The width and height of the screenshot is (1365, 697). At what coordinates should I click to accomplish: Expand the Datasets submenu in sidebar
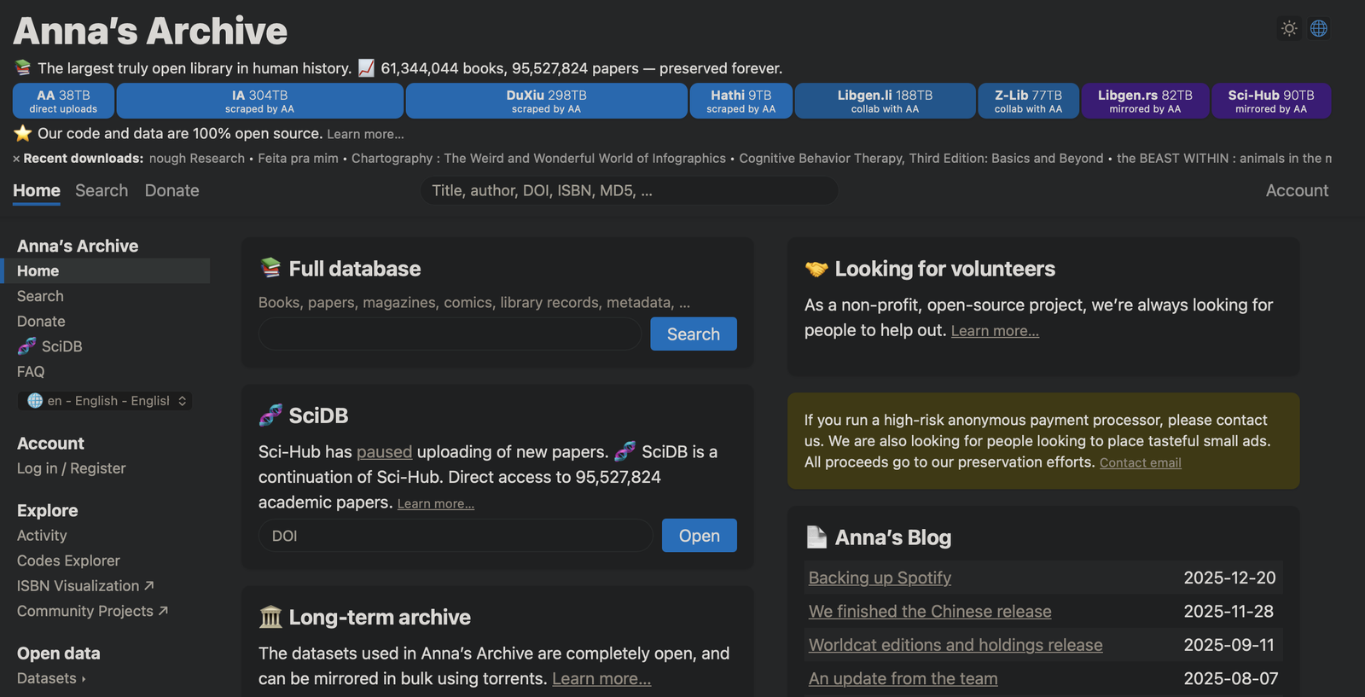click(x=51, y=678)
